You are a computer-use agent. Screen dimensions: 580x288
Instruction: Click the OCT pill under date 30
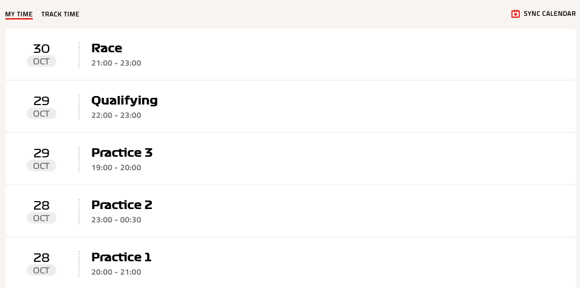pyautogui.click(x=41, y=61)
